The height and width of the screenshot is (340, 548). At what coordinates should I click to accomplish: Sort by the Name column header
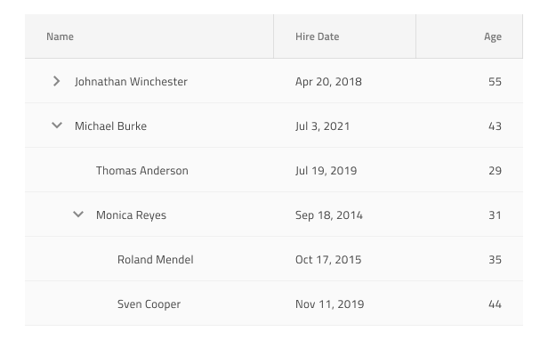point(149,36)
